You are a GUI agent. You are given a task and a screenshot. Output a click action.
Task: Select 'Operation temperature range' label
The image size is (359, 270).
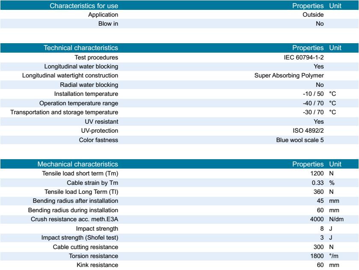click(79, 103)
